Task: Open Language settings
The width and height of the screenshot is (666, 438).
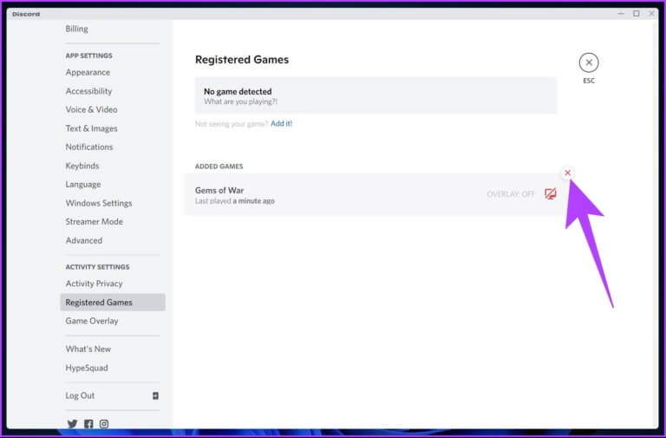Action: [x=83, y=185]
